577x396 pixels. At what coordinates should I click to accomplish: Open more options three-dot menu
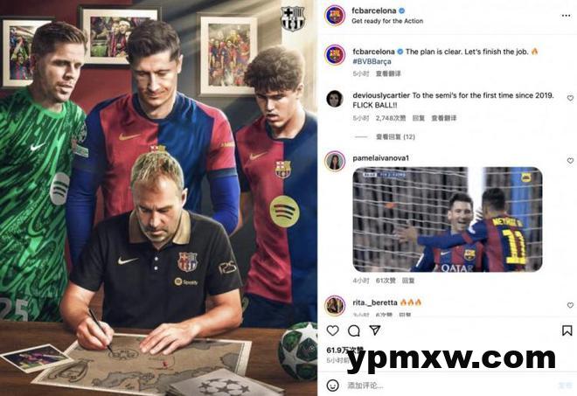(x=566, y=16)
